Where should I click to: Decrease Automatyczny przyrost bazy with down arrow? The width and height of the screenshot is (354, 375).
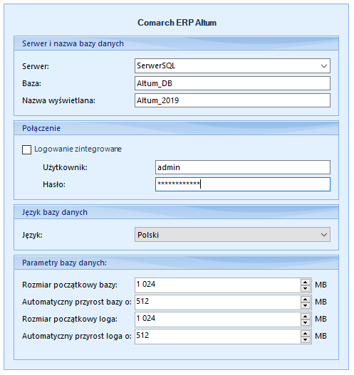[x=305, y=305]
